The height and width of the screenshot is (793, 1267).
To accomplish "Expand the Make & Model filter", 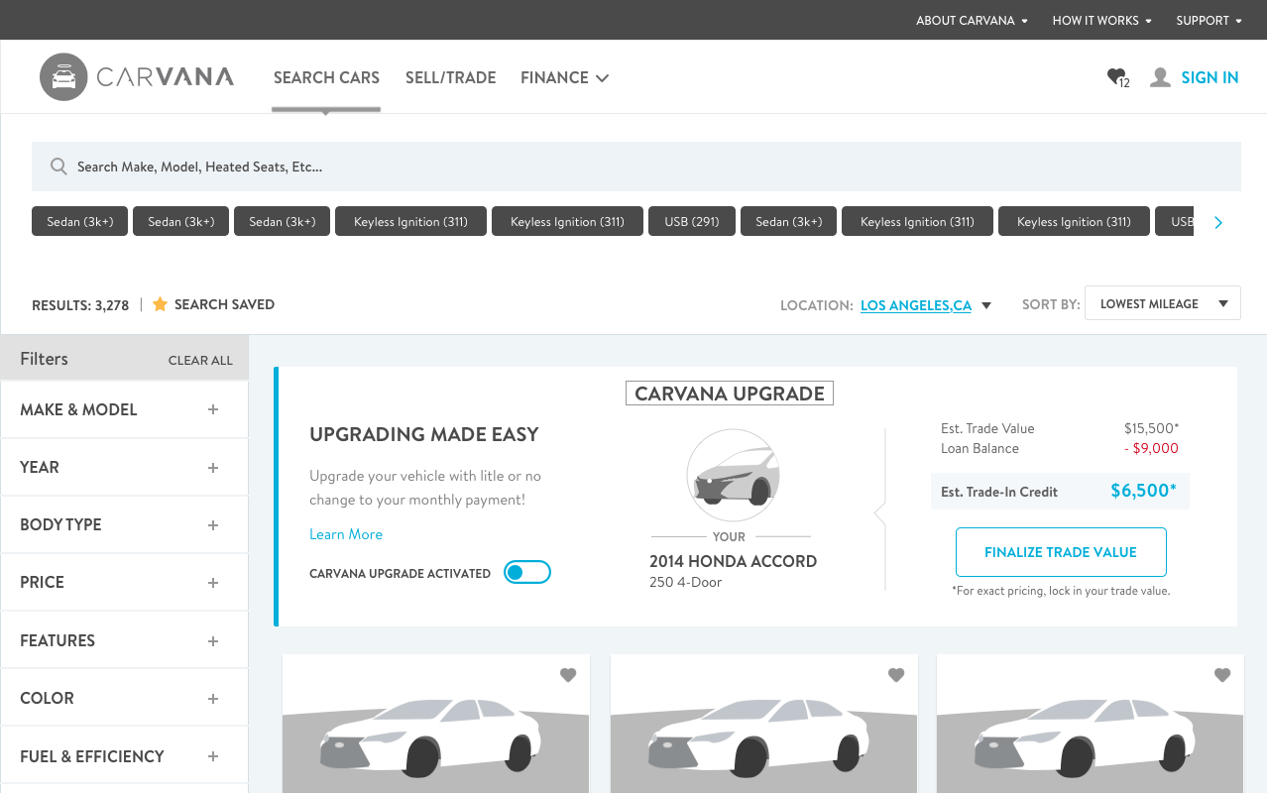I will click(124, 409).
